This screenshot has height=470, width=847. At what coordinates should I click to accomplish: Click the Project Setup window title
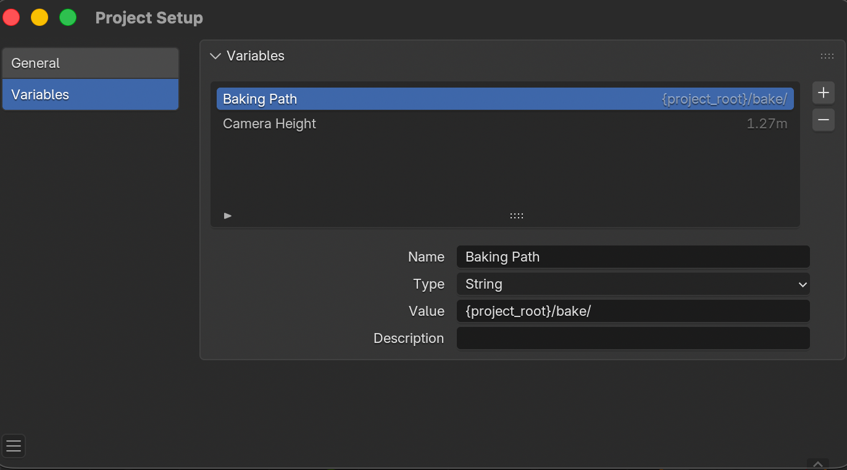click(149, 18)
